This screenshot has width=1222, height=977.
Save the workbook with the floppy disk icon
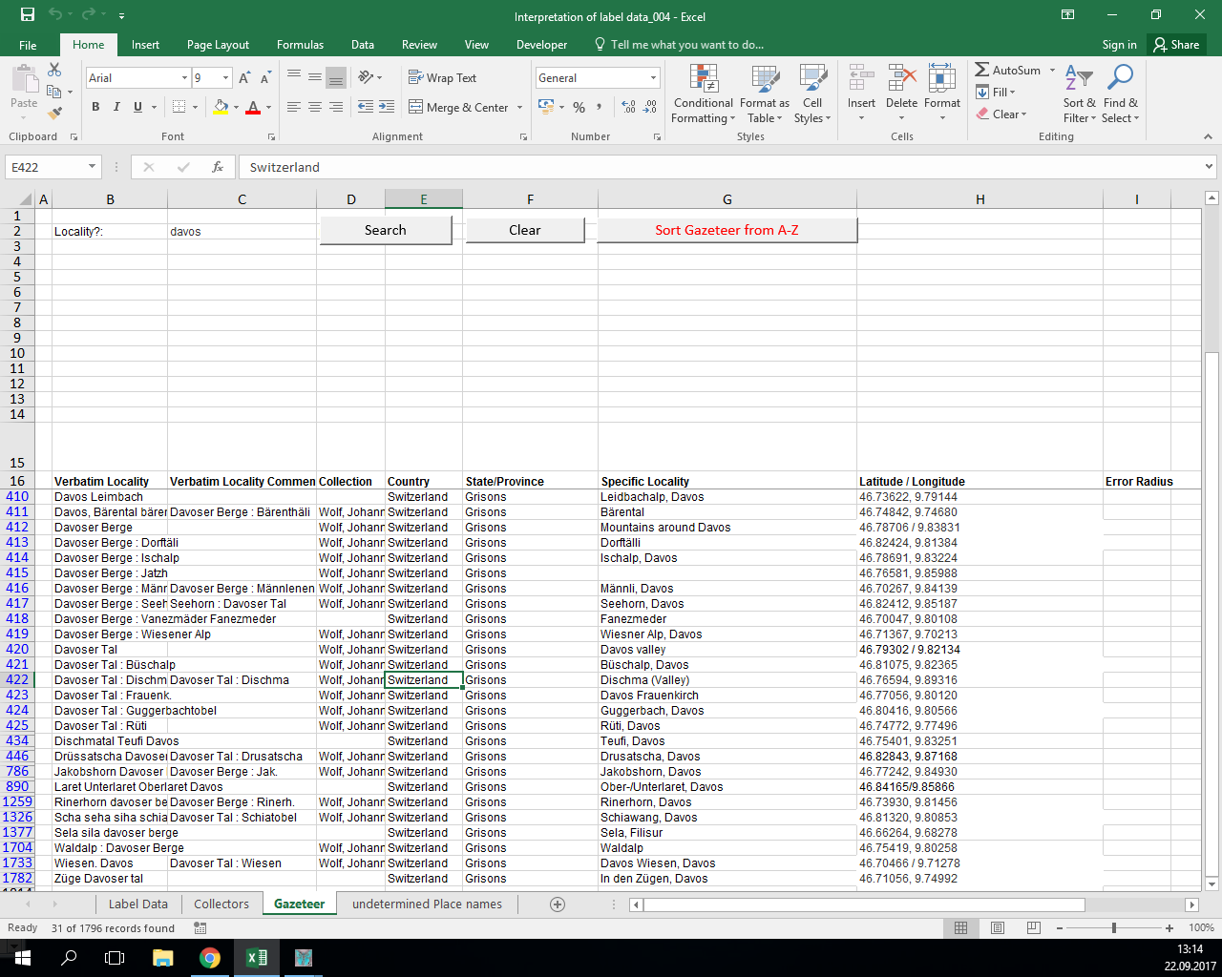[28, 15]
